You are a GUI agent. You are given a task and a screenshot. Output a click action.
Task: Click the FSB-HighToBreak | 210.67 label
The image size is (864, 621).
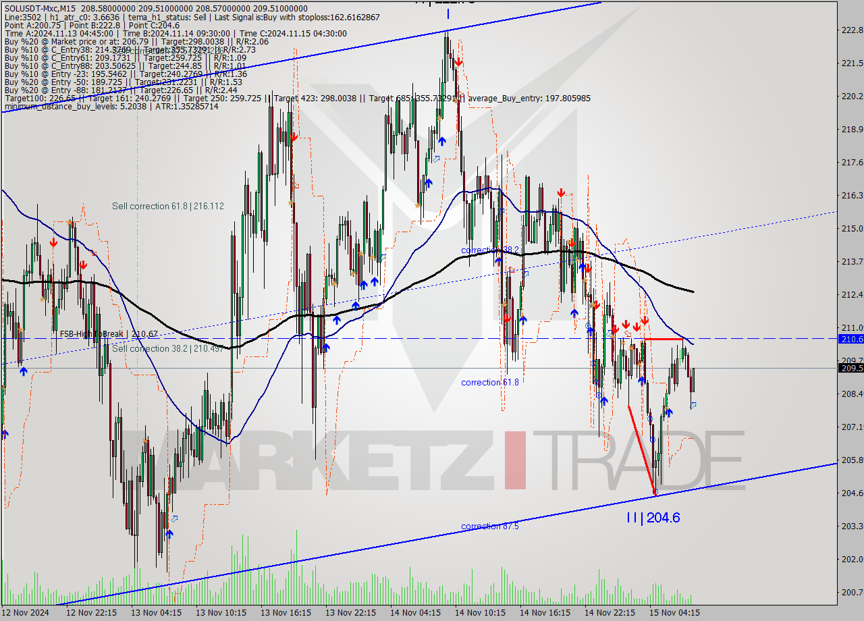point(109,333)
